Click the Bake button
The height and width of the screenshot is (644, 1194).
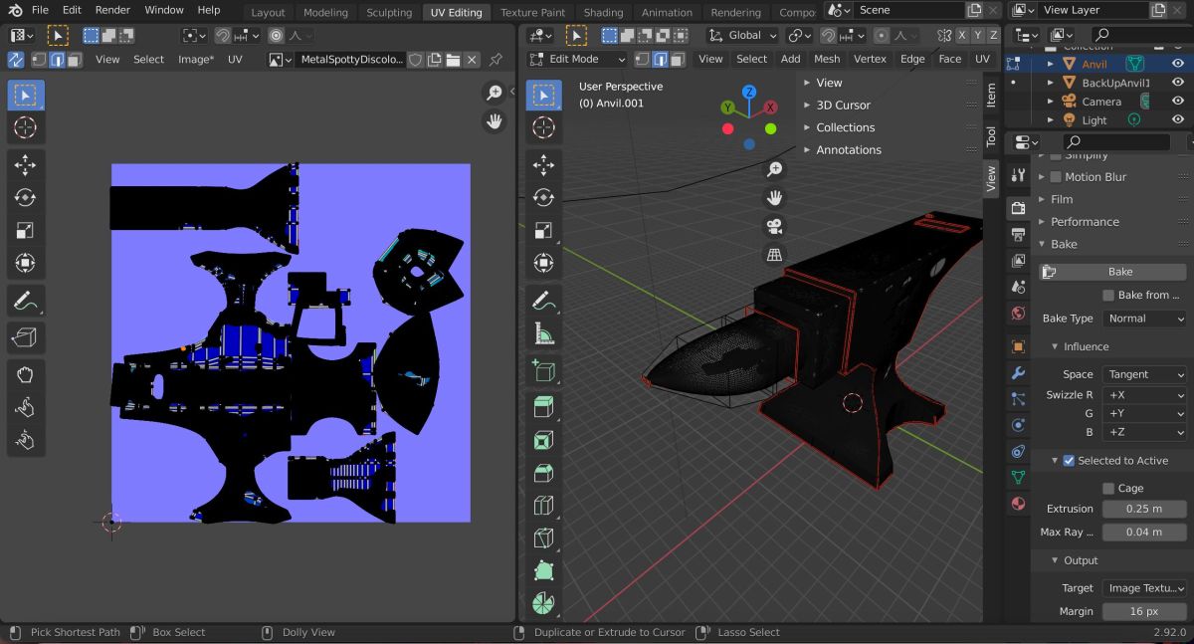click(1113, 272)
